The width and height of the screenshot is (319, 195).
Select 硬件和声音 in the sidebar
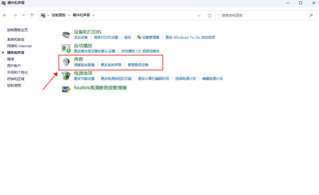coord(16,52)
